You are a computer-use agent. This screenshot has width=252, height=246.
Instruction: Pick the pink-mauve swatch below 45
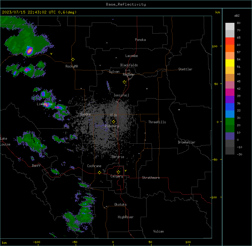pyautogui.click(x=230, y=85)
